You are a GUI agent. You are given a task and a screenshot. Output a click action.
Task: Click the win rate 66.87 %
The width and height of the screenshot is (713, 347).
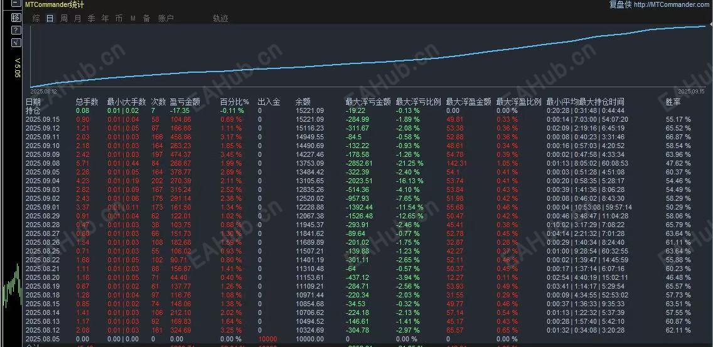(678, 137)
